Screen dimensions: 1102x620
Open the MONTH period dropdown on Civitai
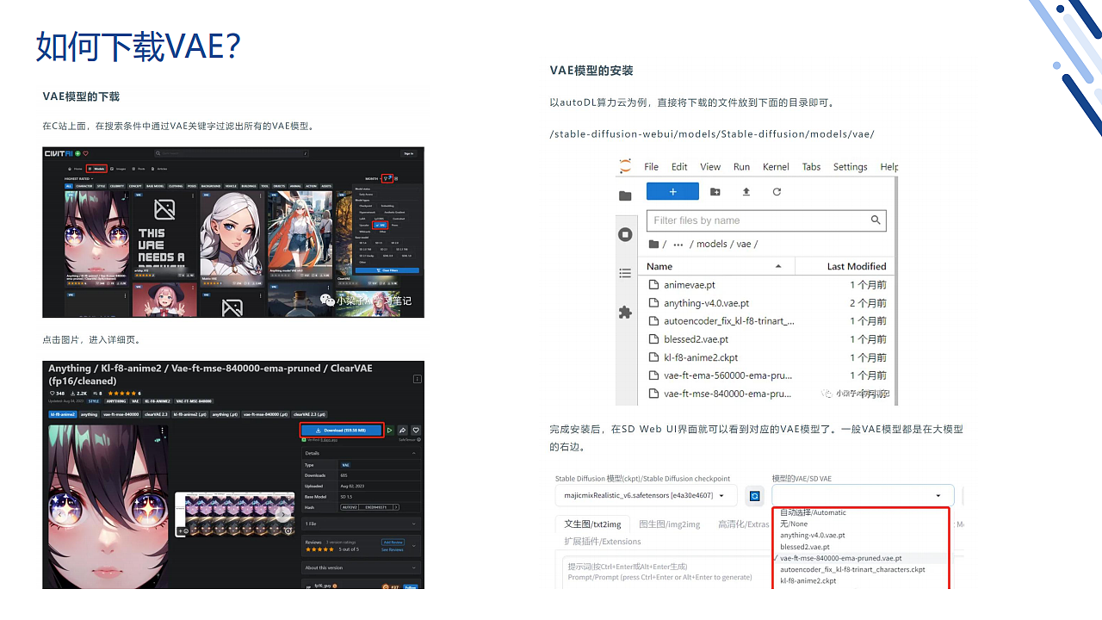pos(372,179)
